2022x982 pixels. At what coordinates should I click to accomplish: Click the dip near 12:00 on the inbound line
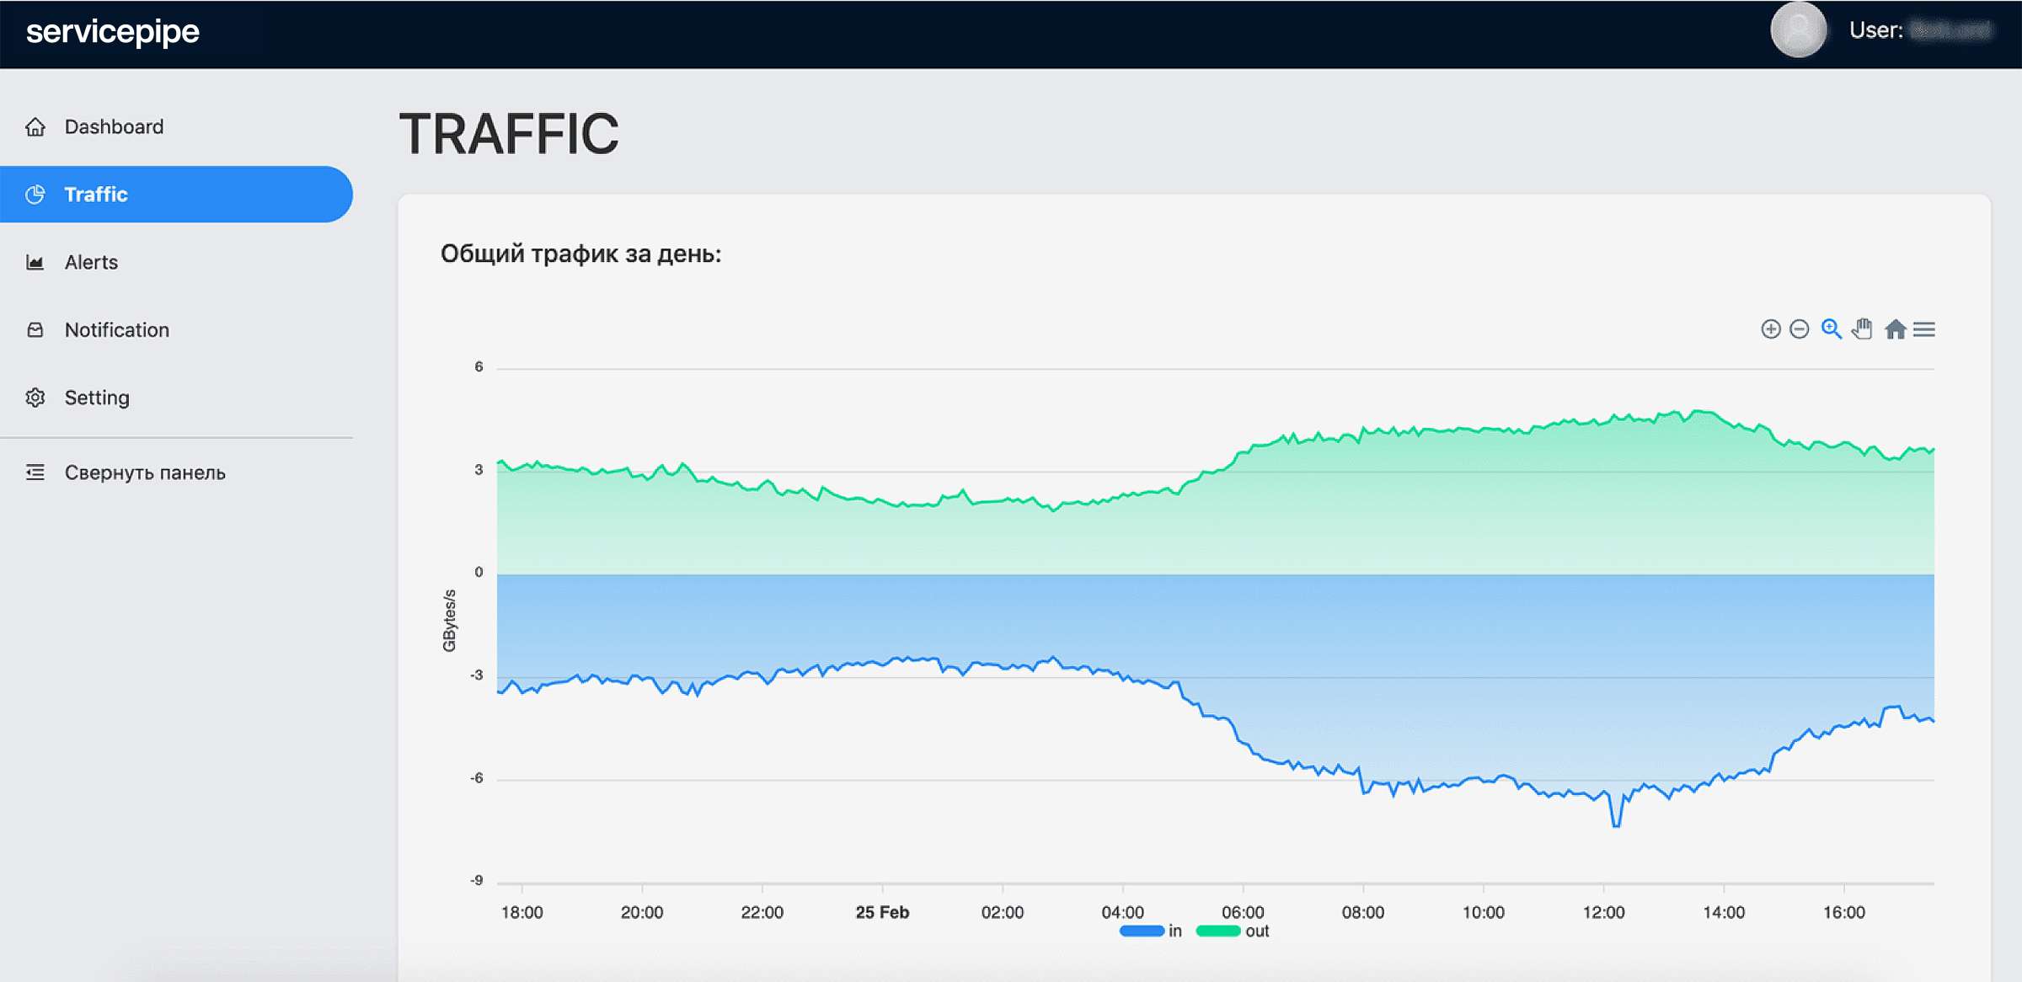click(x=1616, y=824)
